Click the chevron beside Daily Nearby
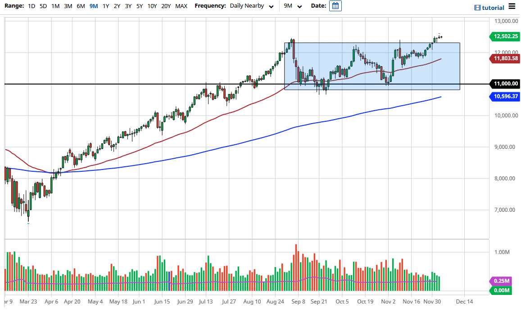The image size is (521, 312). pyautogui.click(x=271, y=6)
